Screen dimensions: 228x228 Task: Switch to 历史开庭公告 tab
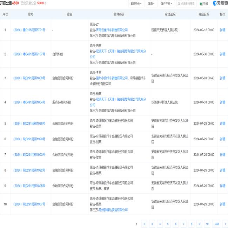point(33,3)
